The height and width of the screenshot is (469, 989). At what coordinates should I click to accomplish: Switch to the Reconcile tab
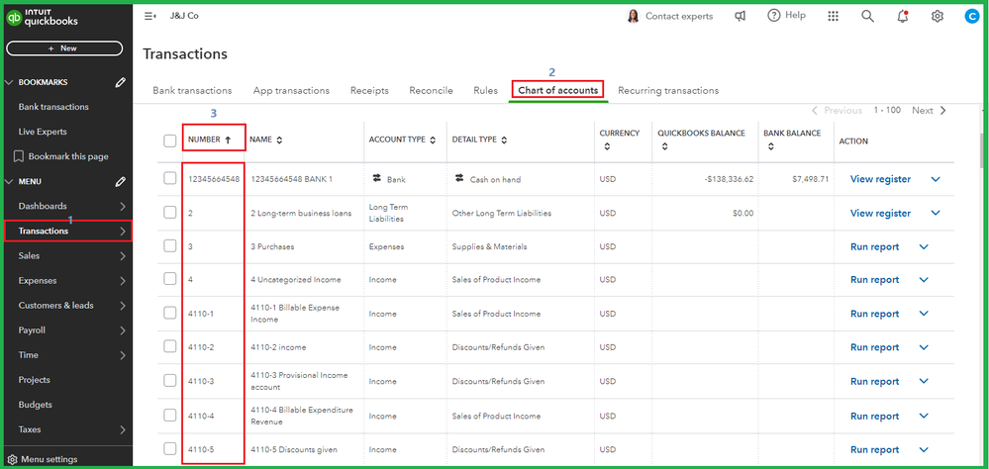pos(431,90)
